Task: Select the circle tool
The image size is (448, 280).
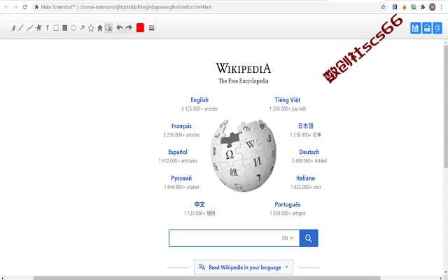Action: pos(73,28)
